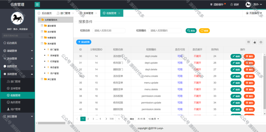Screen dimensions: 266x132
Task: Expand the 其它管理 tree node
Action: click(x=42, y=79)
